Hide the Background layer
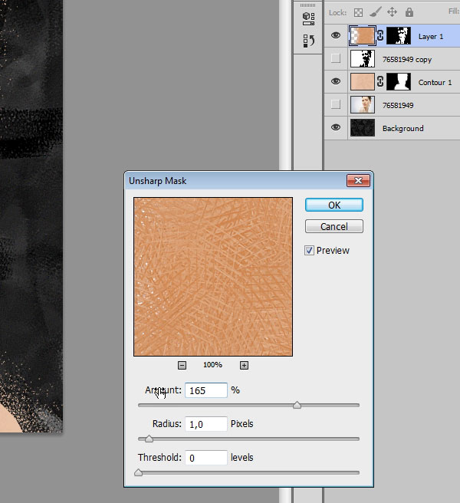The width and height of the screenshot is (460, 503). pos(336,128)
